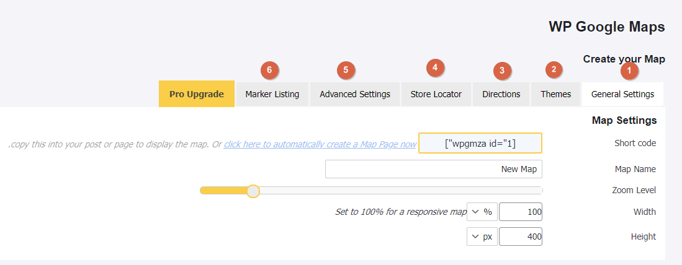The width and height of the screenshot is (682, 265).
Task: Click the Map Name label
Action: [635, 169]
